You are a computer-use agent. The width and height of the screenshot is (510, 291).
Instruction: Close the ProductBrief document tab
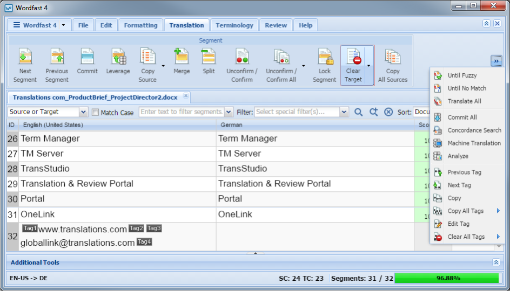point(186,95)
